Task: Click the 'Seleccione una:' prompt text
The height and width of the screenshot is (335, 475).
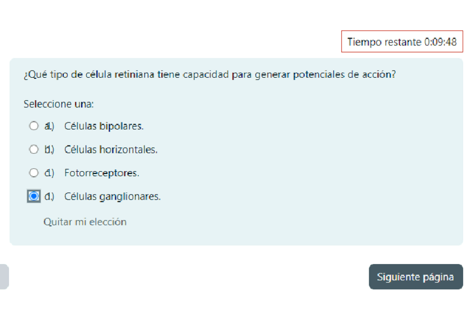Action: [59, 104]
